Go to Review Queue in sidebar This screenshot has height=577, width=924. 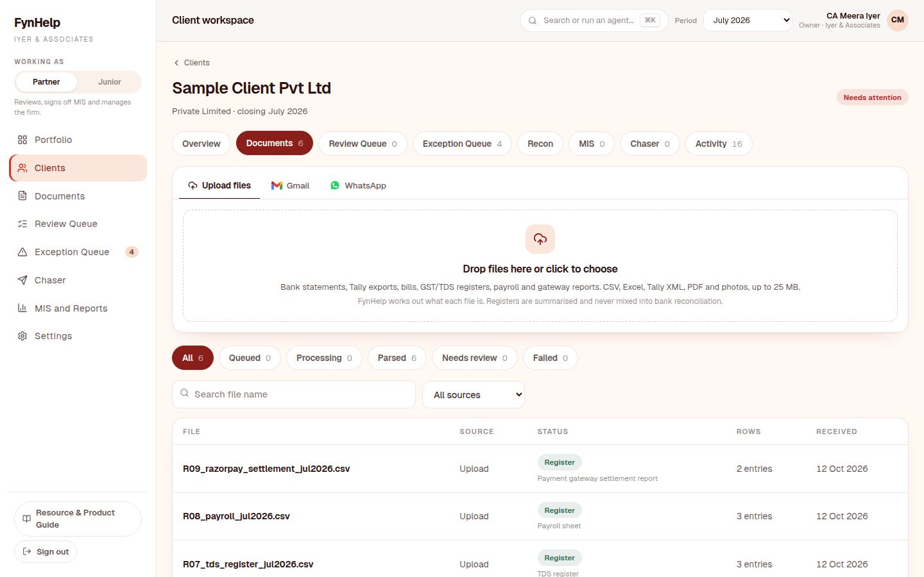coord(78,224)
